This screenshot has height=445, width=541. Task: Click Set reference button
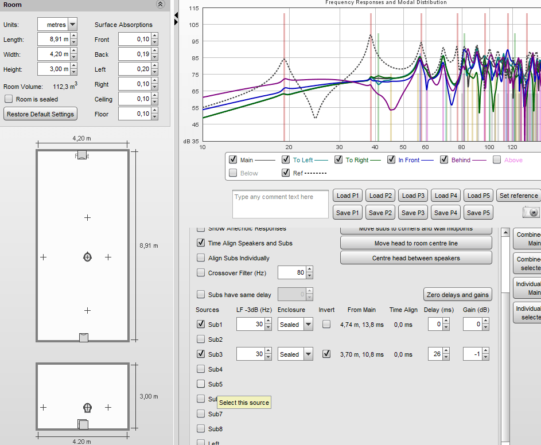tap(519, 196)
